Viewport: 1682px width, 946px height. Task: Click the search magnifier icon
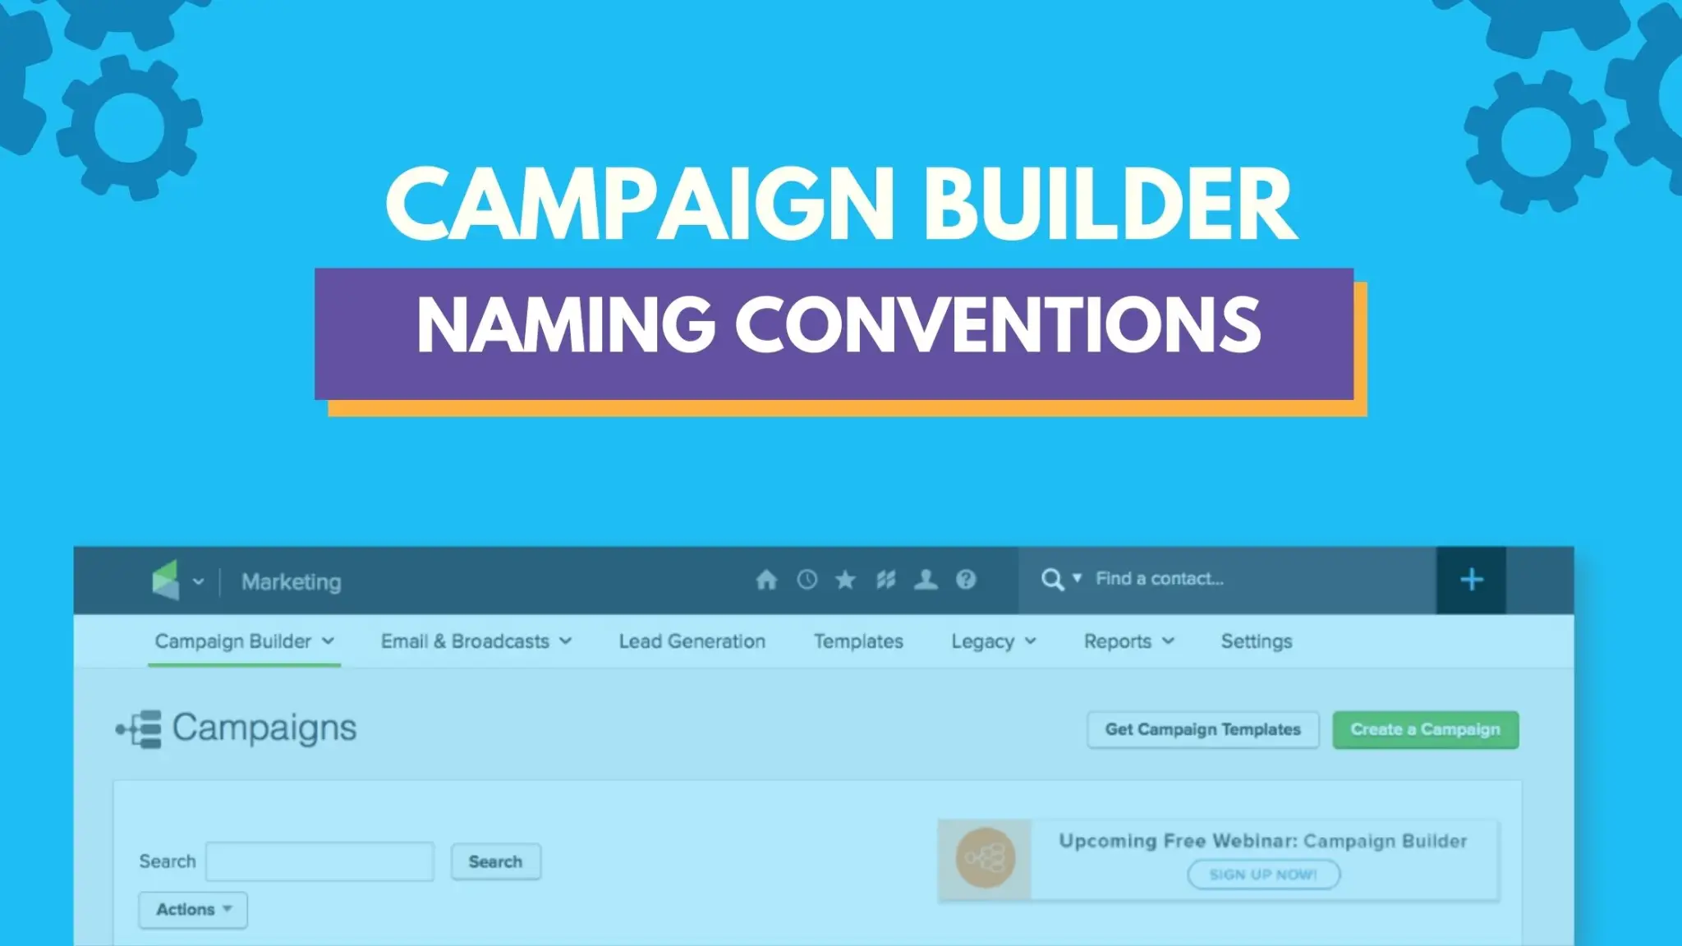tap(1050, 579)
